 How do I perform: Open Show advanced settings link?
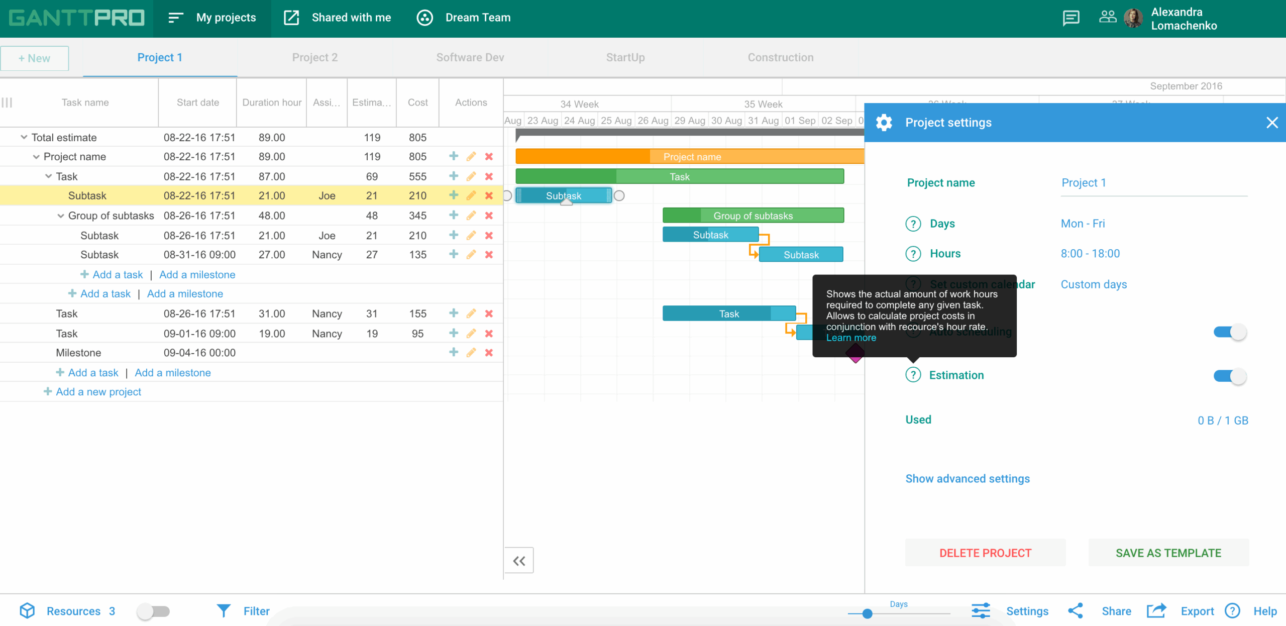(x=967, y=478)
